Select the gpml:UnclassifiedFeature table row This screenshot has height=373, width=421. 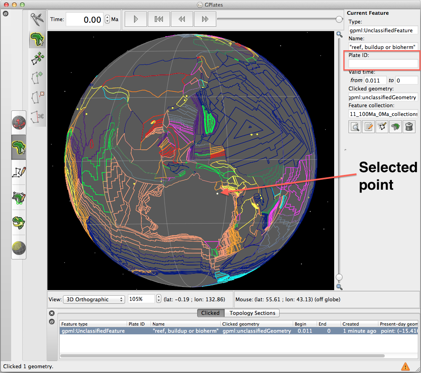[93, 331]
